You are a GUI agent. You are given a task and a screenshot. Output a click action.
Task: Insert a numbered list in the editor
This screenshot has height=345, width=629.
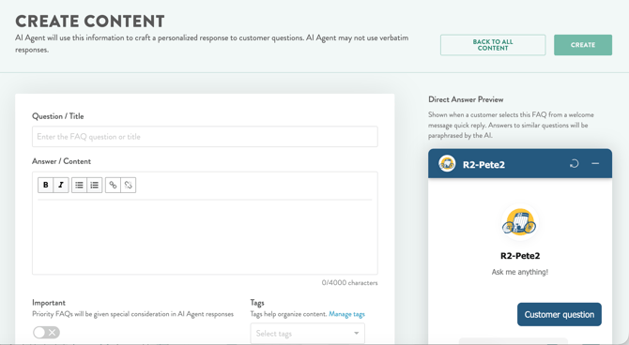click(x=95, y=185)
